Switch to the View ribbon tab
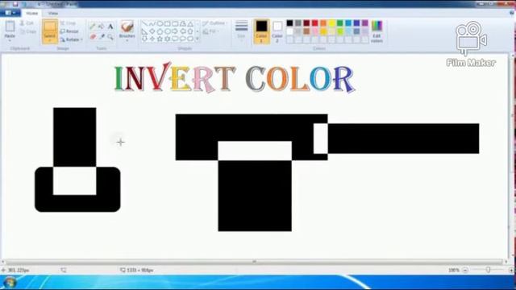The image size is (516, 290). pos(52,13)
